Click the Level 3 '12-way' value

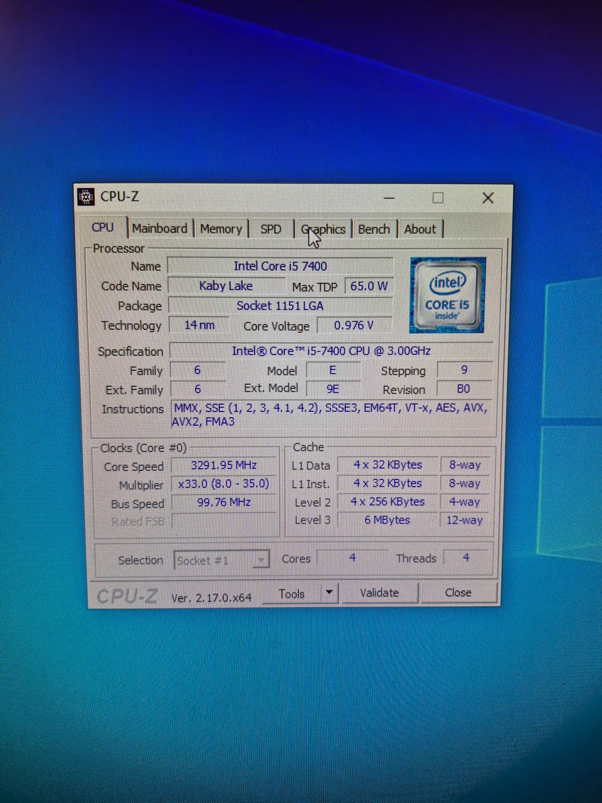(465, 520)
